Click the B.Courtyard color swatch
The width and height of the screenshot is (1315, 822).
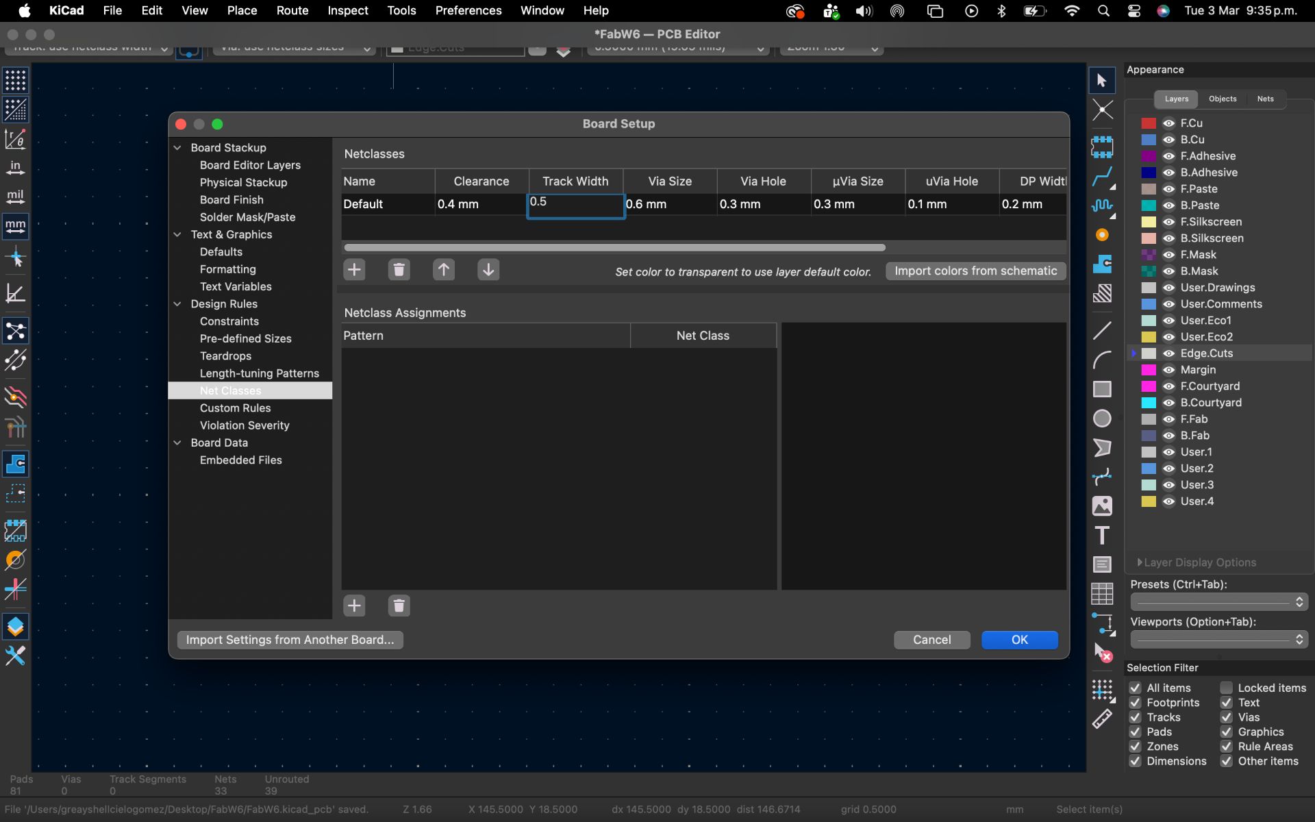coord(1149,403)
